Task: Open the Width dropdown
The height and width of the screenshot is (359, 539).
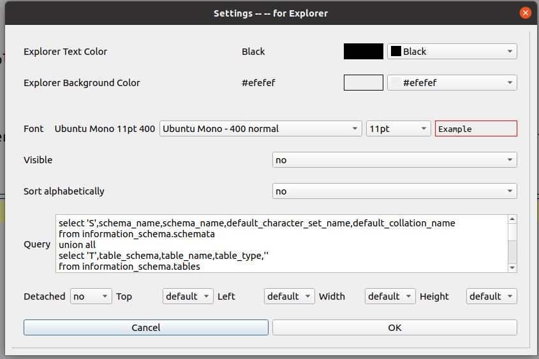Action: click(390, 296)
